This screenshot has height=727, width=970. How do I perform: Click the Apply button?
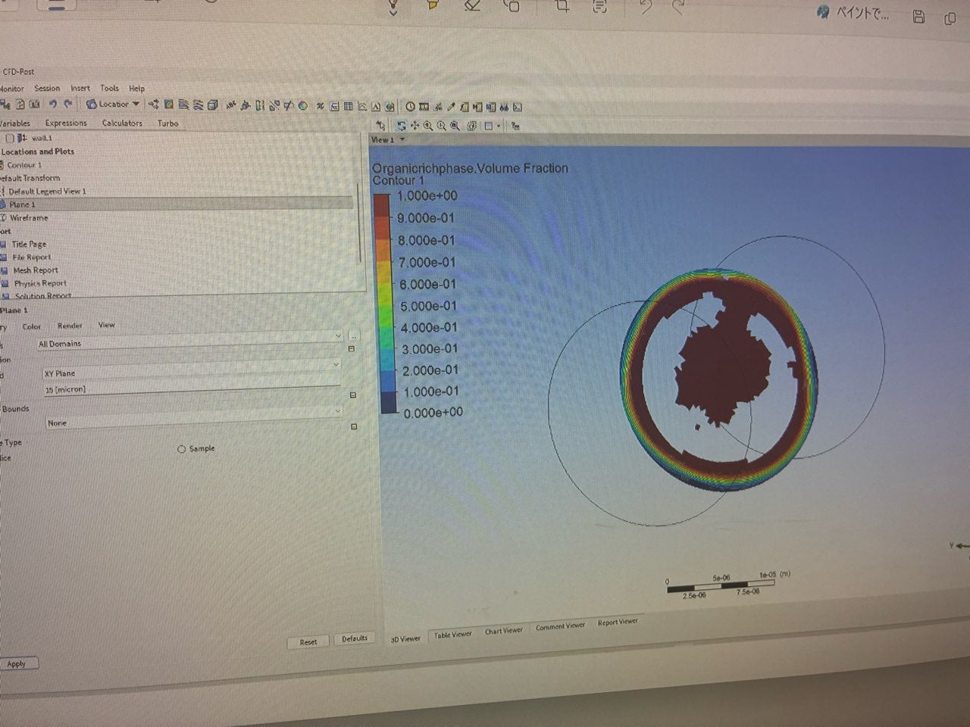click(17, 664)
